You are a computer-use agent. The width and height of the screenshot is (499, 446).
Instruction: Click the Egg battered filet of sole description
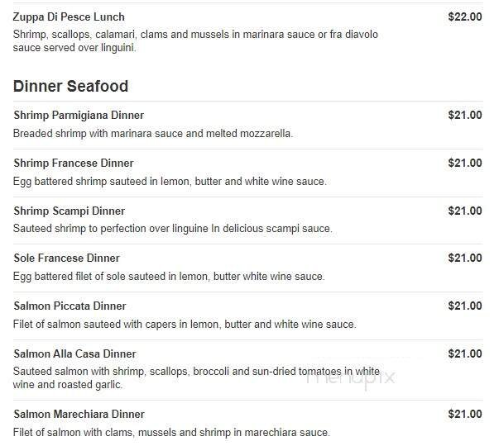169,277
